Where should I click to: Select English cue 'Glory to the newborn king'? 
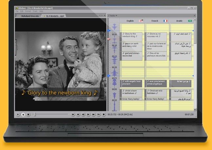pos(131,37)
